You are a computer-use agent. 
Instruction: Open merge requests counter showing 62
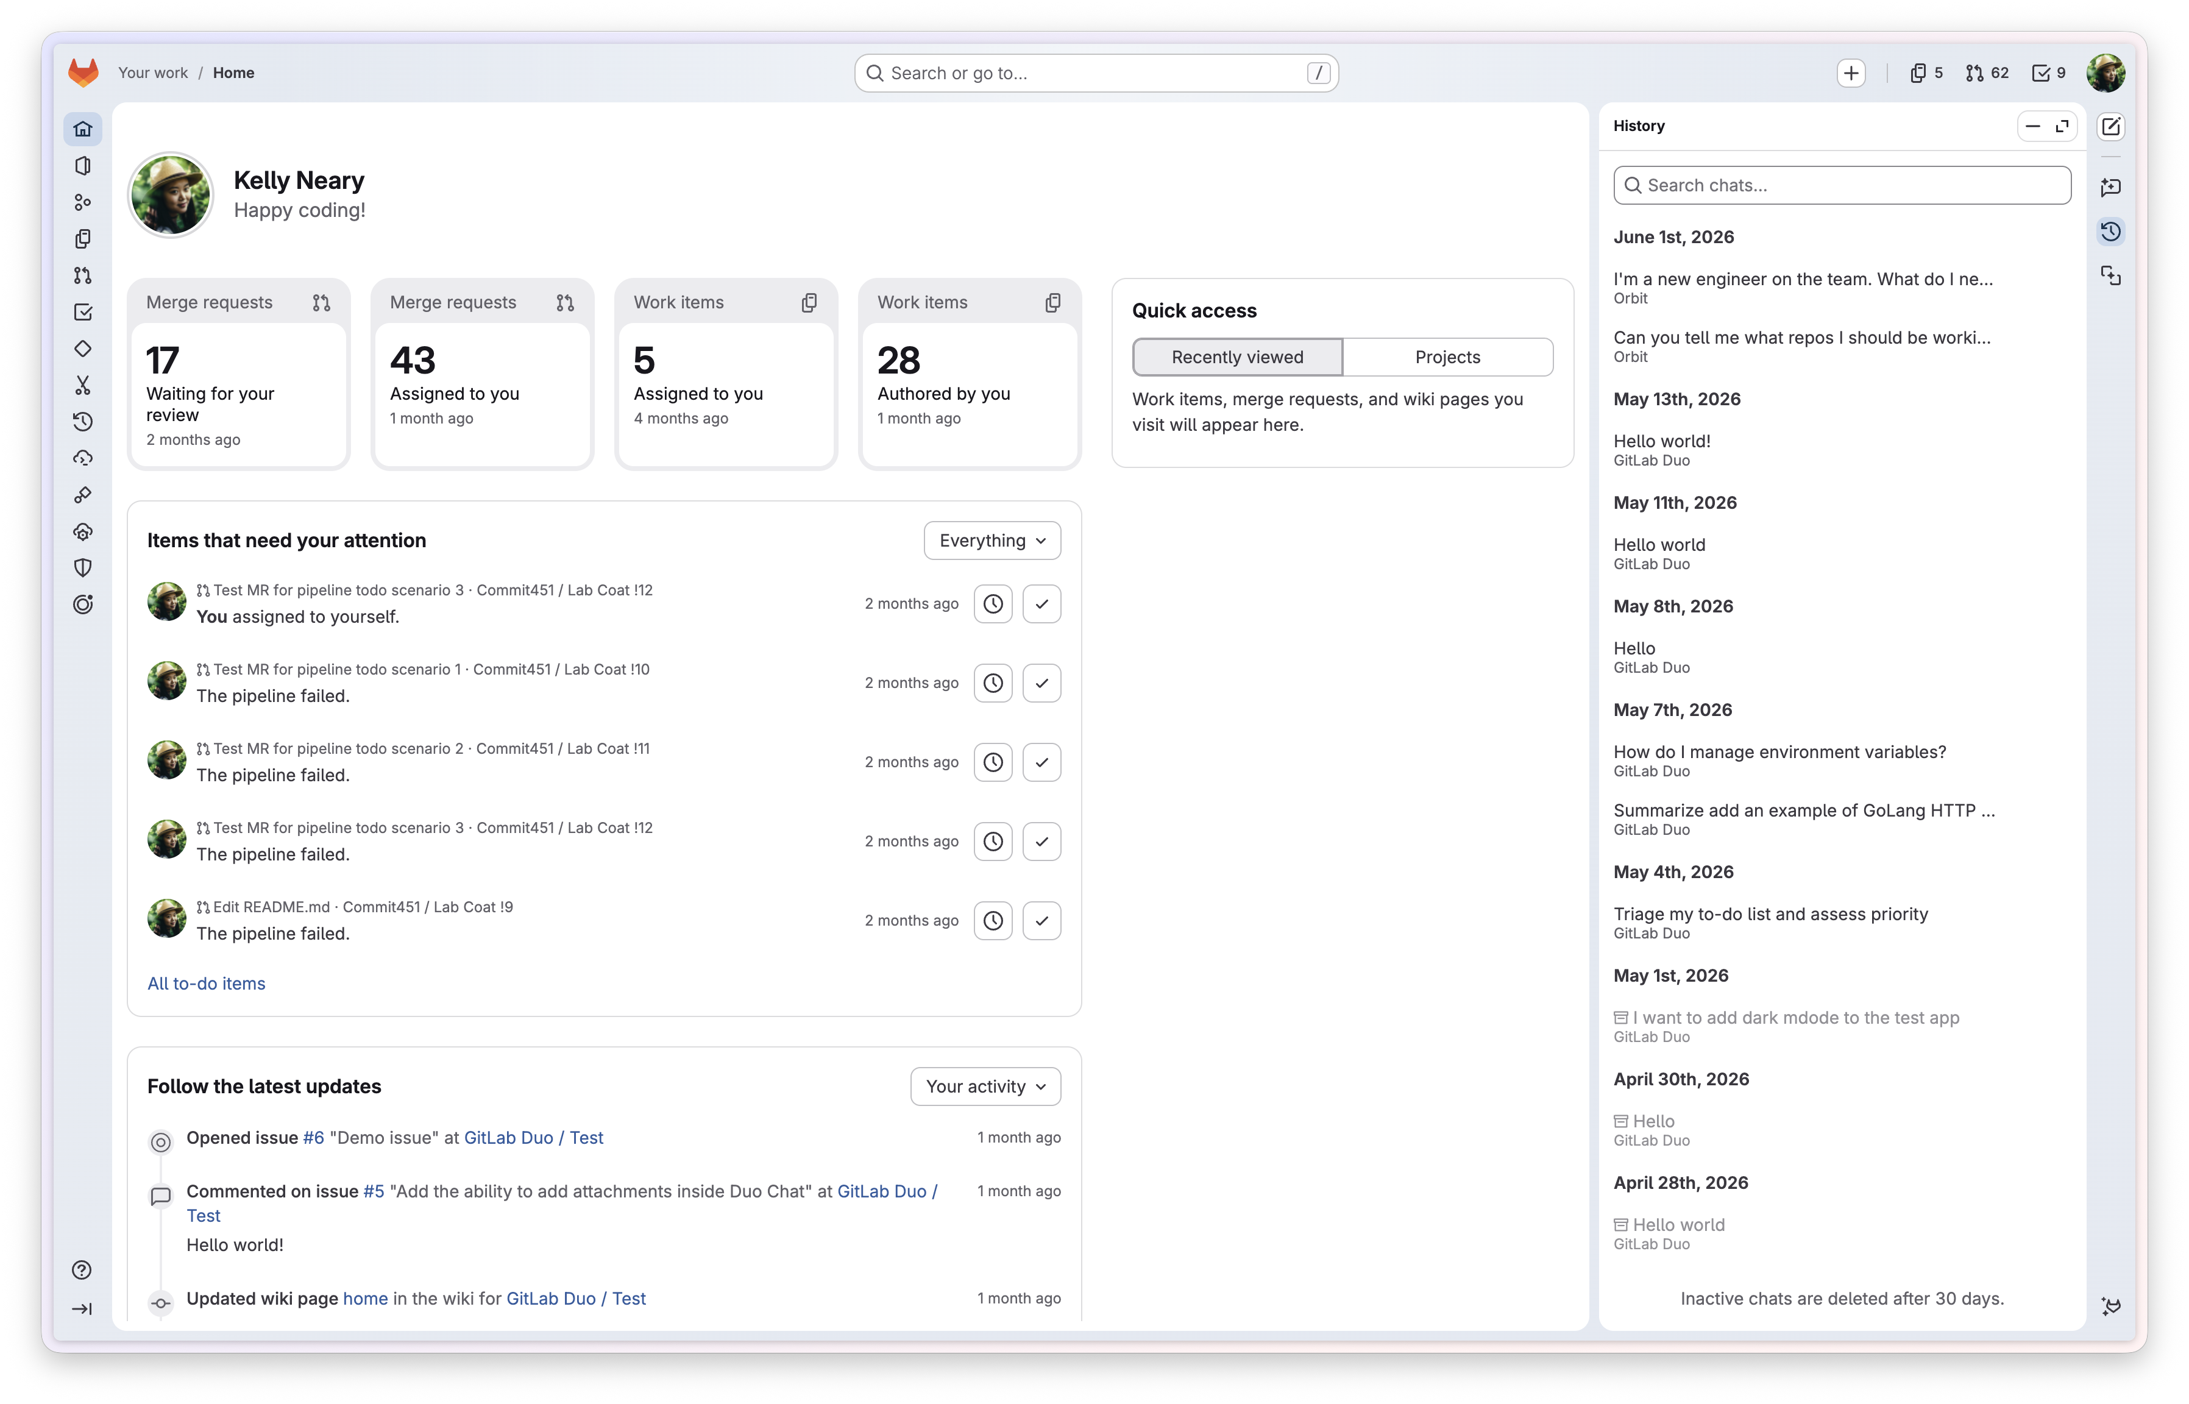point(1987,73)
